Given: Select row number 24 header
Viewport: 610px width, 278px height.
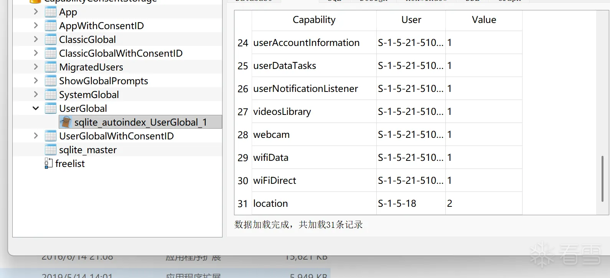Looking at the screenshot, I should pyautogui.click(x=243, y=43).
